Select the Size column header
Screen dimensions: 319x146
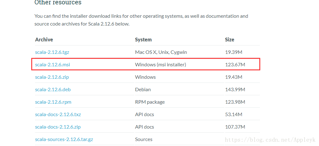tap(229, 40)
